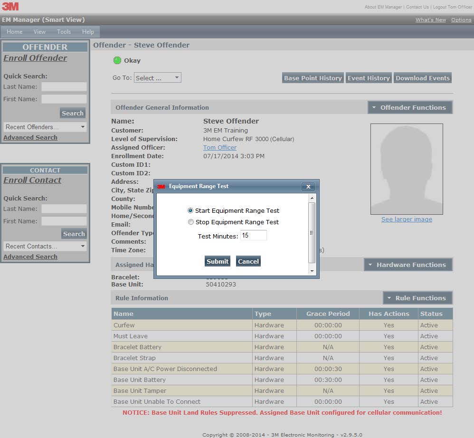
Task: Click the green Okay status indicator
Action: pyautogui.click(x=117, y=60)
